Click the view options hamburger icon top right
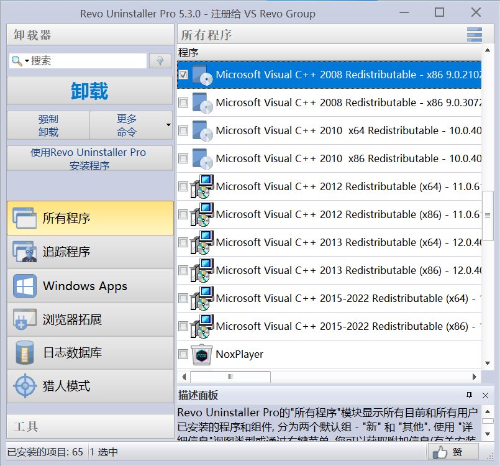The image size is (500, 466). click(x=474, y=35)
